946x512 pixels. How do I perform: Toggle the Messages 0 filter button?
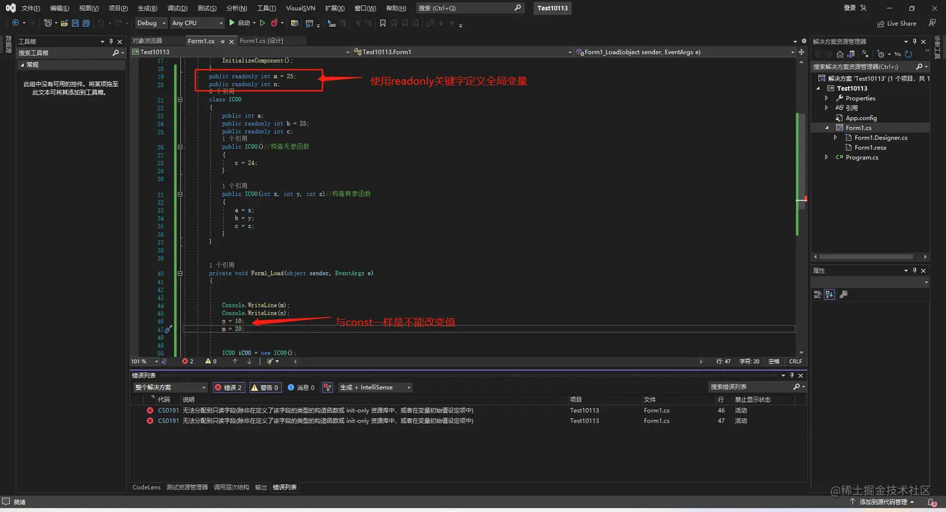(x=301, y=388)
